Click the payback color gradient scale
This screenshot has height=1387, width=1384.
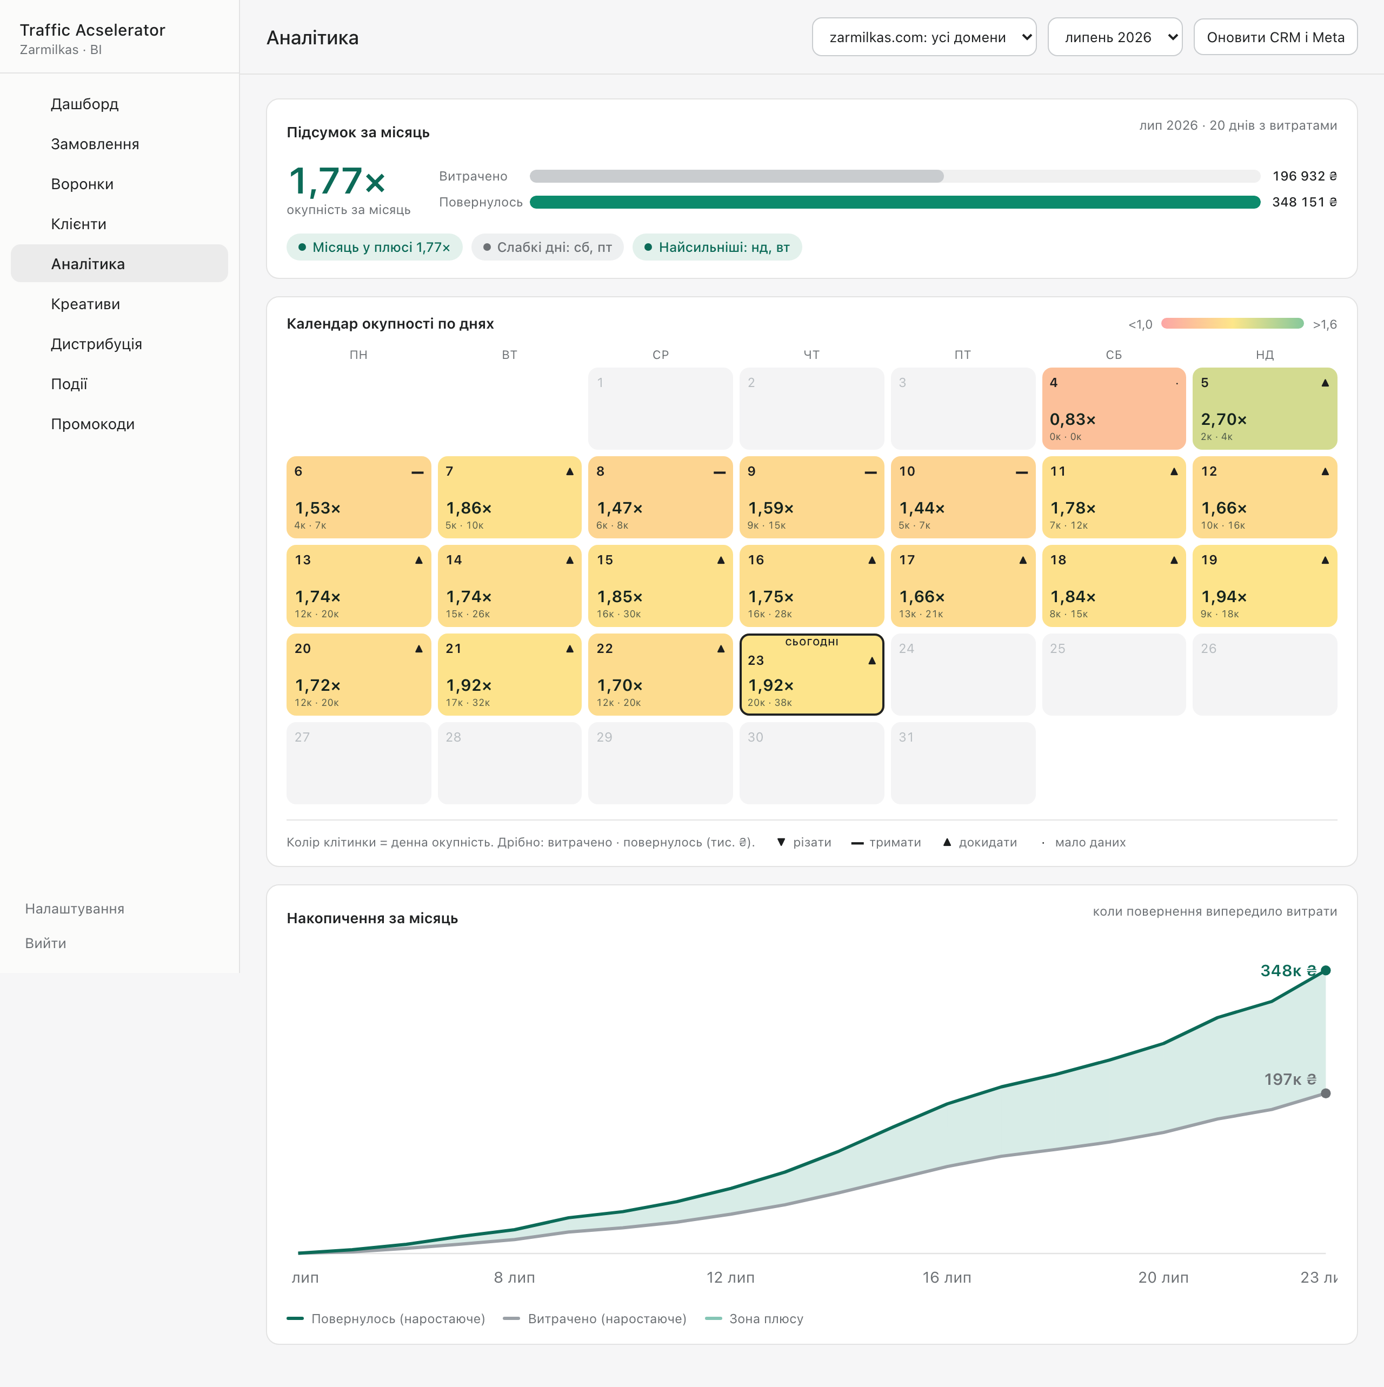pyautogui.click(x=1232, y=324)
